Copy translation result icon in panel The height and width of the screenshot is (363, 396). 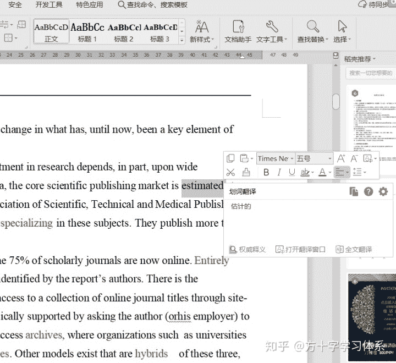[x=354, y=191]
